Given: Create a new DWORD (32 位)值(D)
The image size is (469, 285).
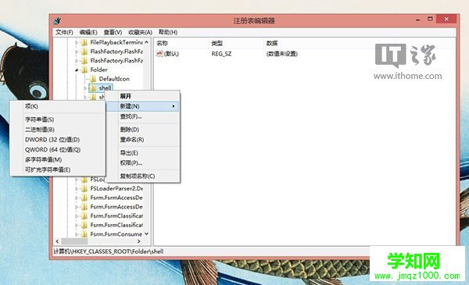Looking at the screenshot, I should point(57,140).
